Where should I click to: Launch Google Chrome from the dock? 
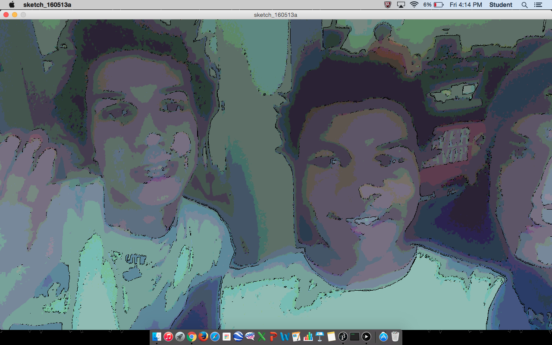click(x=191, y=336)
